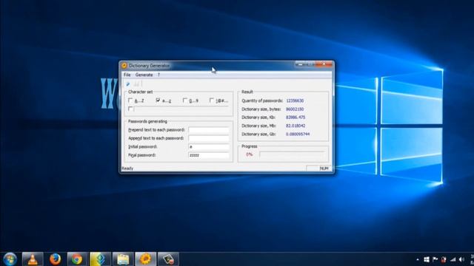Open Firefox from the taskbar
Image resolution: width=474 pixels, height=266 pixels.
click(55, 259)
